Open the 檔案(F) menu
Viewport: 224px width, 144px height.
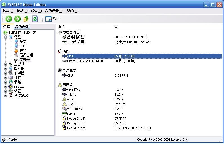(x=8, y=11)
